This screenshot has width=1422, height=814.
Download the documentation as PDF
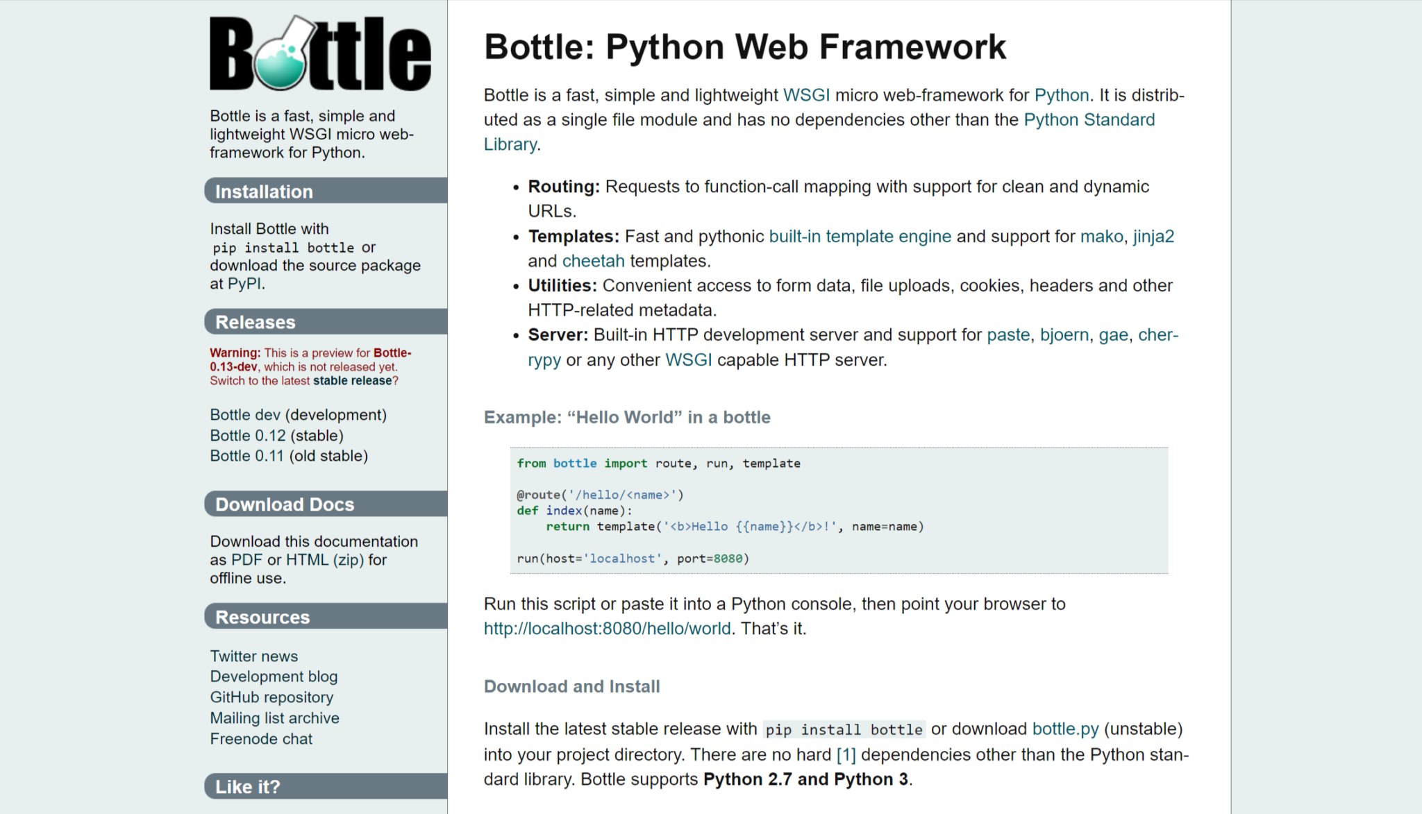pos(246,560)
